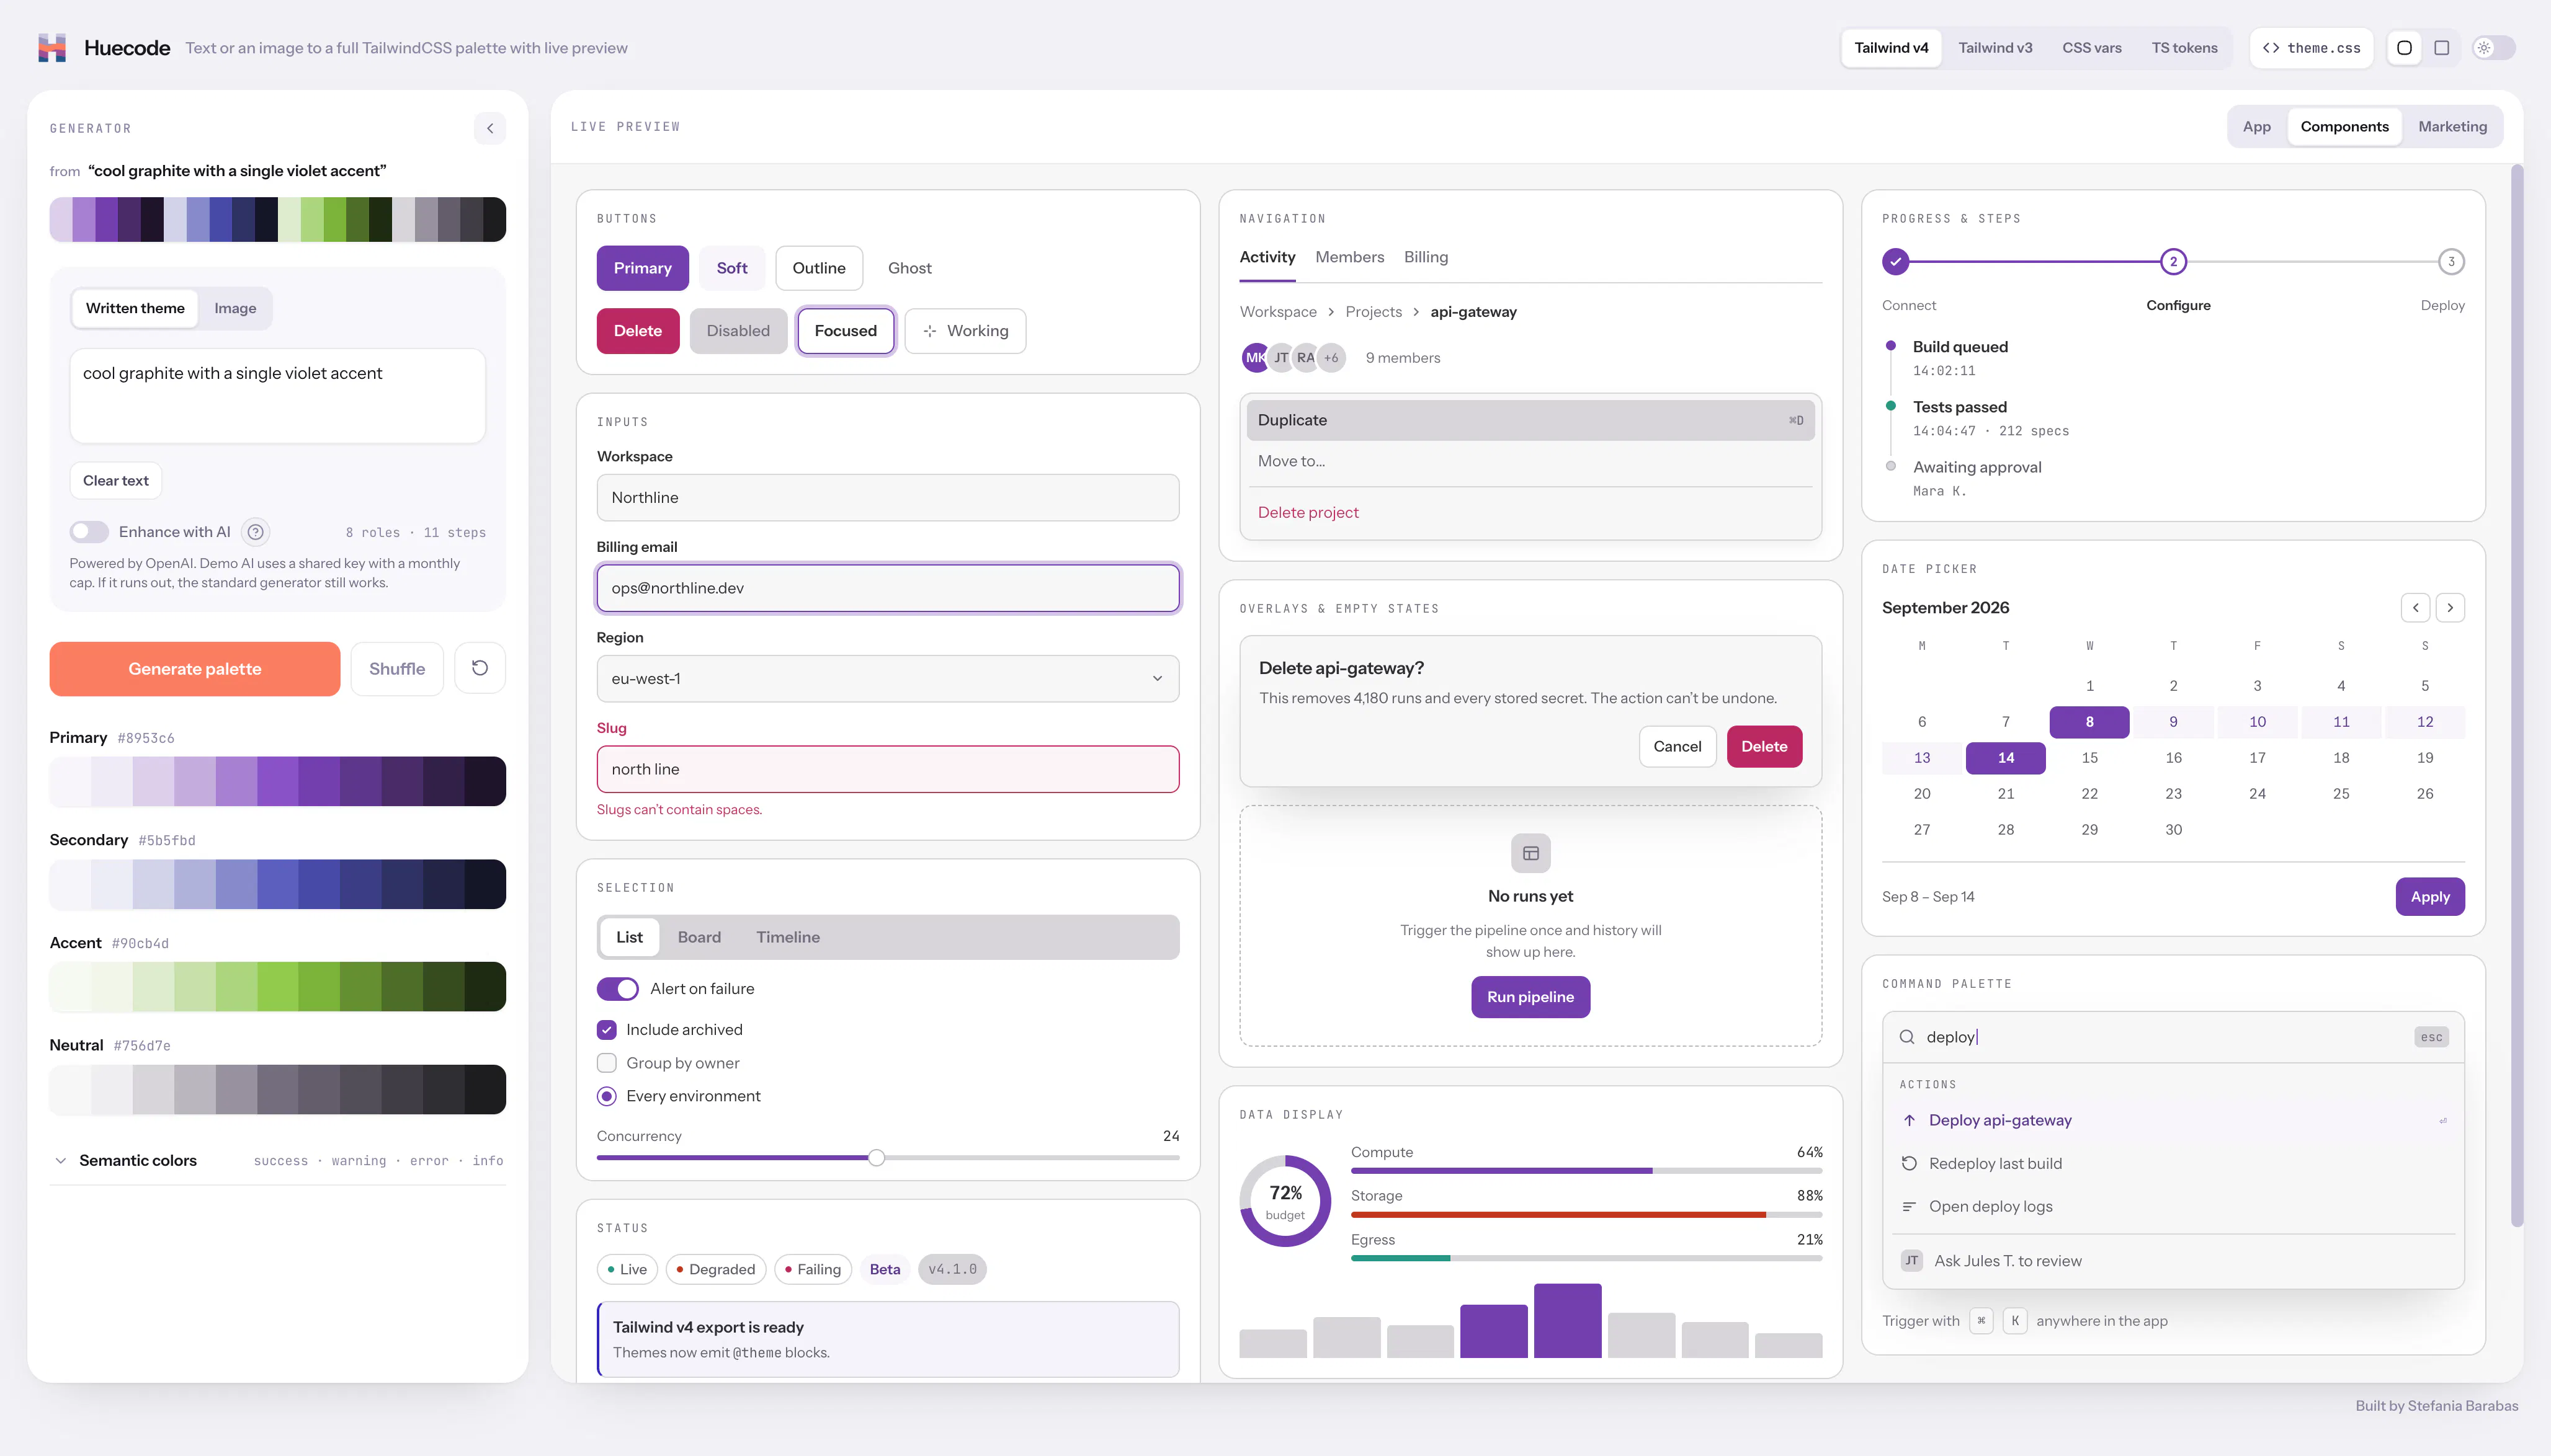Viewport: 2551px width, 1456px height.
Task: Switch to the Marketing preview tab
Action: click(x=2452, y=127)
